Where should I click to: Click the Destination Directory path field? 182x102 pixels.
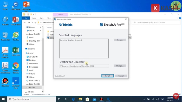(x=84, y=66)
